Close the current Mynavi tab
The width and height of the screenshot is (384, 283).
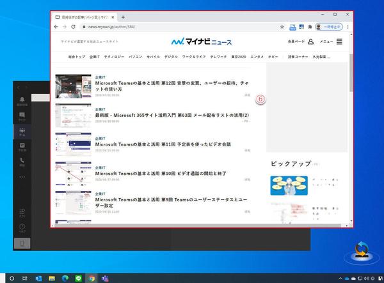pyautogui.click(x=113, y=17)
